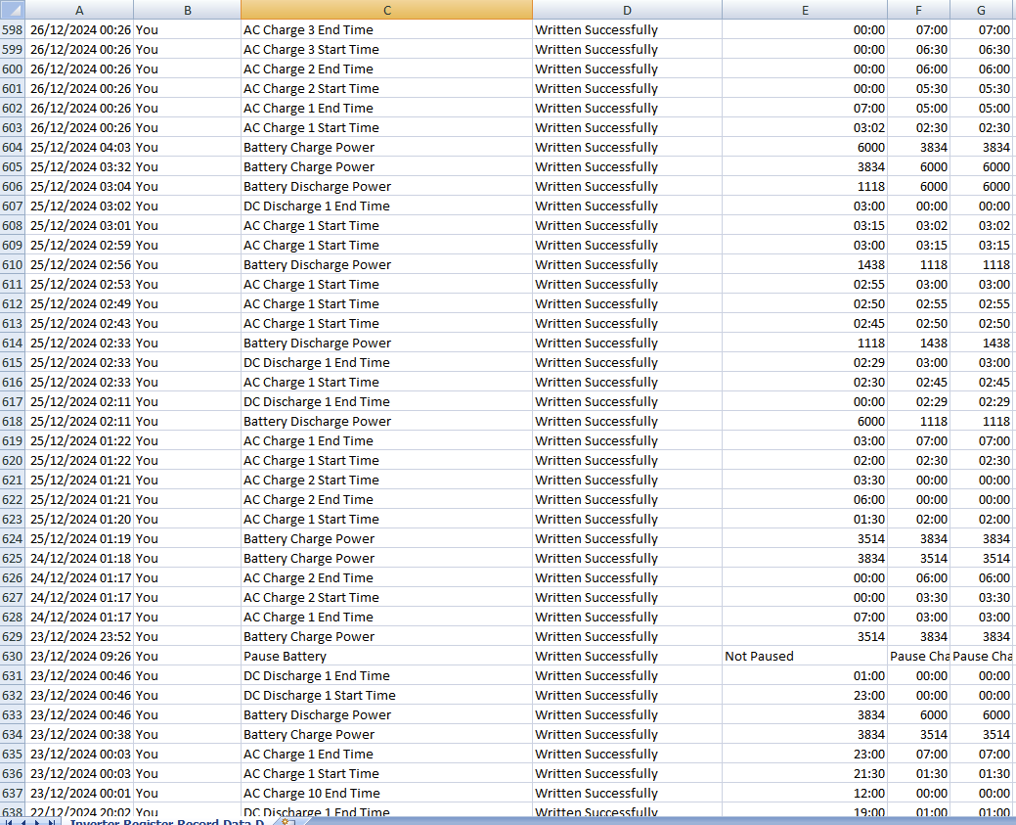Image resolution: width=1016 pixels, height=825 pixels.
Task: Click 'Pause Cha' cell in column F
Action: 919,657
